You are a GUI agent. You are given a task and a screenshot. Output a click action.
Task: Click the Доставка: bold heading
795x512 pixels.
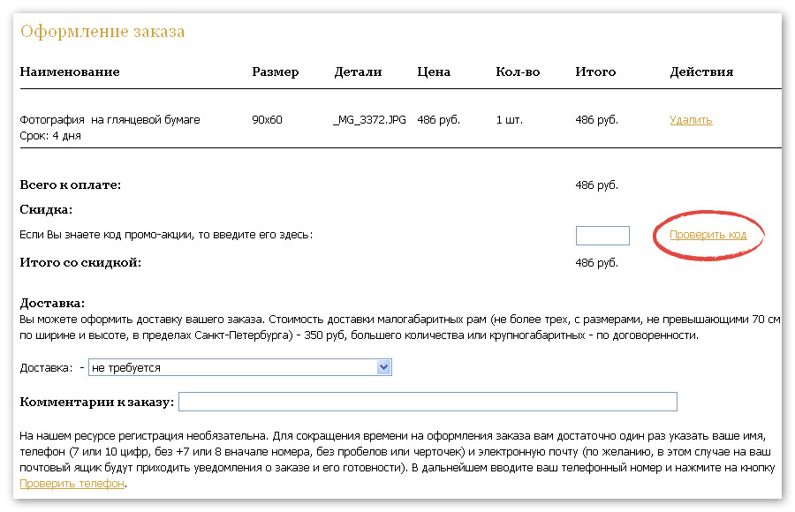52,303
